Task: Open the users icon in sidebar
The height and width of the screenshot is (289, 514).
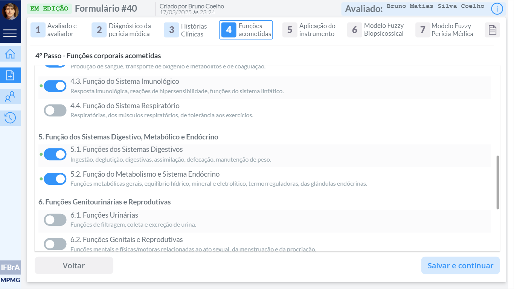Action: 10,97
